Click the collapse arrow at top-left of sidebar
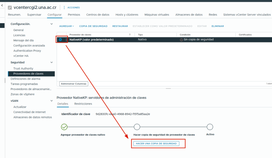 [2, 5]
